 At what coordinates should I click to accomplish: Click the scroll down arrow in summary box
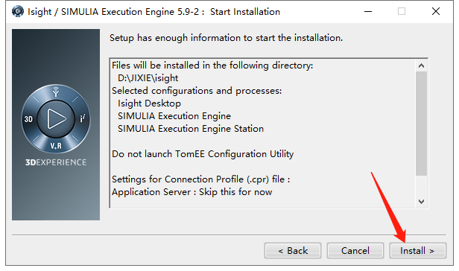click(421, 202)
